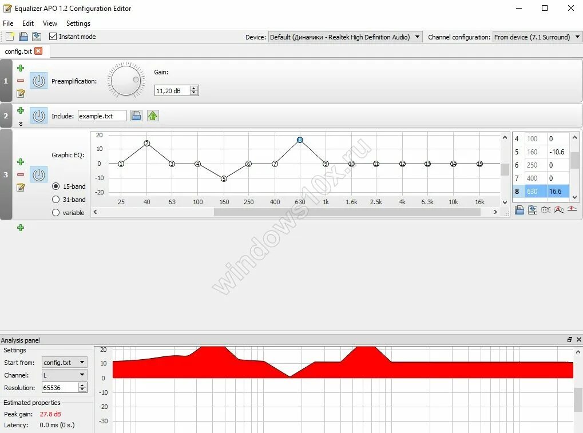Select the 15-band radio option
583x433 pixels.
(x=55, y=186)
